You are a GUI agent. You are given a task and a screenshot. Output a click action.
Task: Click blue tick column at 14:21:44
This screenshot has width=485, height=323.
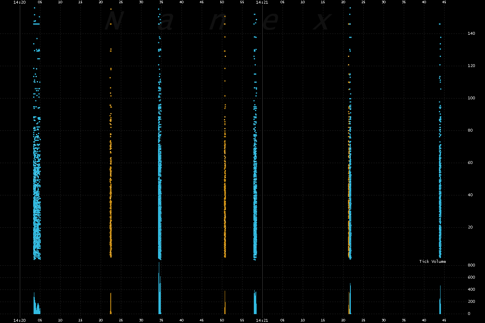click(x=440, y=141)
